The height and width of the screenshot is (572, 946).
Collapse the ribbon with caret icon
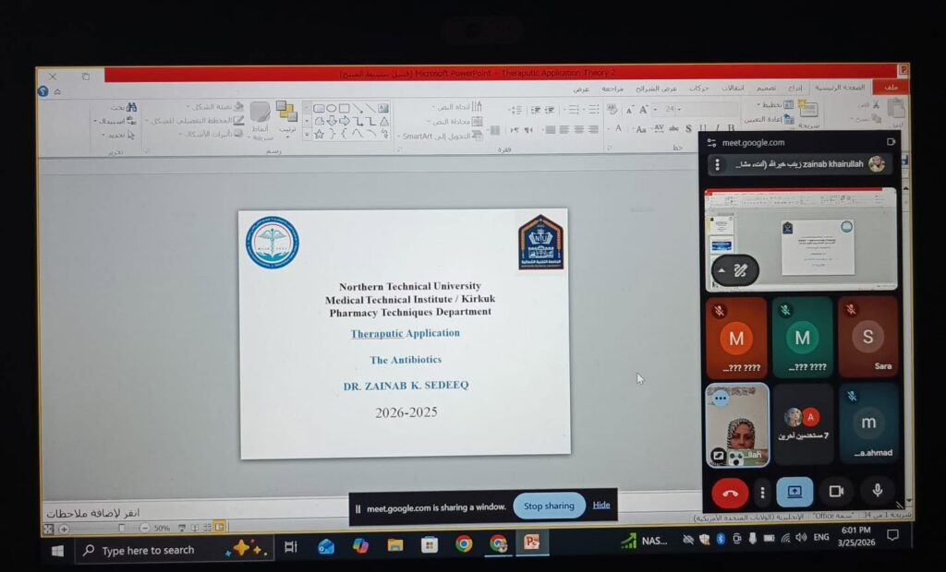point(57,92)
